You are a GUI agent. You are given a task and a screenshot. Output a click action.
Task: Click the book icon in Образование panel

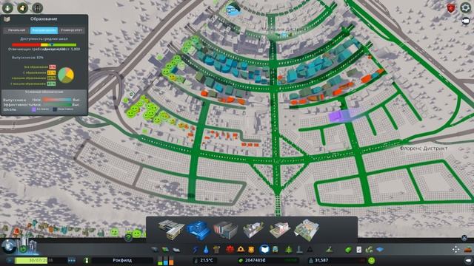point(7,19)
